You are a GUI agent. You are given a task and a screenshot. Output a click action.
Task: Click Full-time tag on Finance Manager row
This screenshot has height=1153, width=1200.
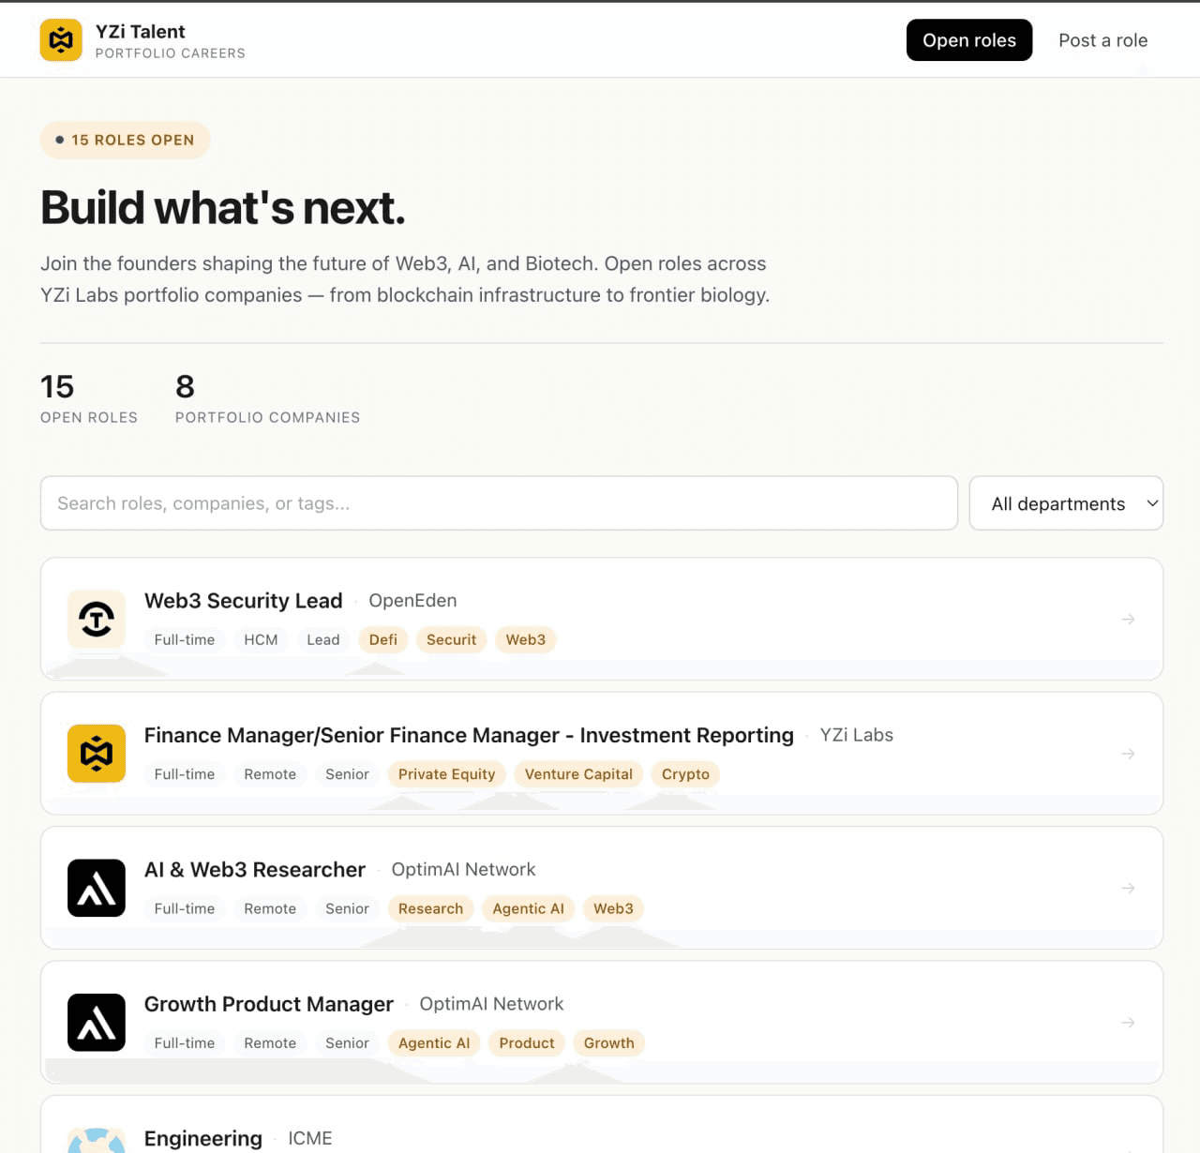pos(185,774)
